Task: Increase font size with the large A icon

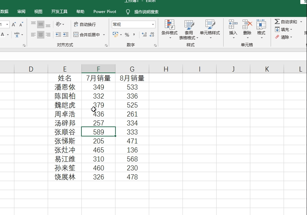Action: coord(14,24)
